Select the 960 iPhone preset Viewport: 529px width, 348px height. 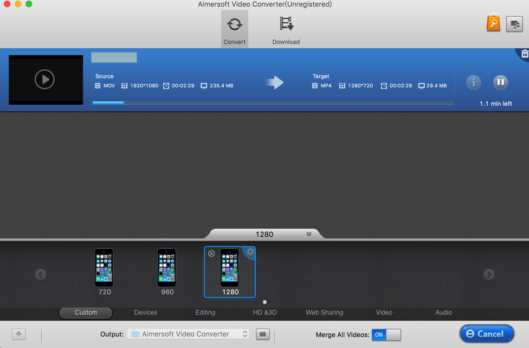coord(166,272)
